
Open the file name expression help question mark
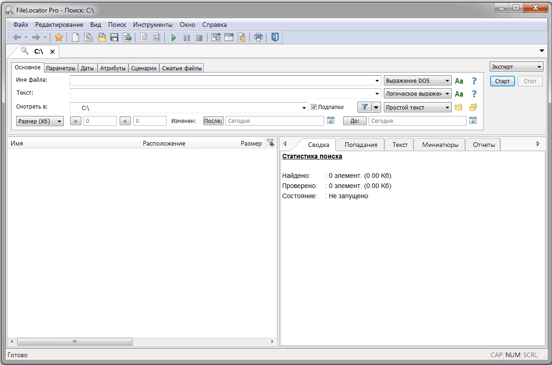tap(474, 81)
